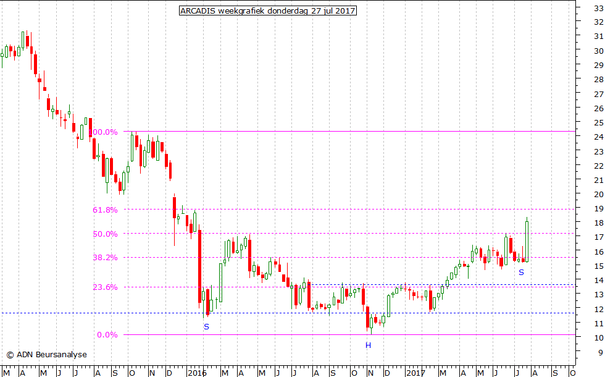Click price axis value '12'
Image resolution: width=605 pixels, height=377 pixels.
pyautogui.click(x=598, y=310)
